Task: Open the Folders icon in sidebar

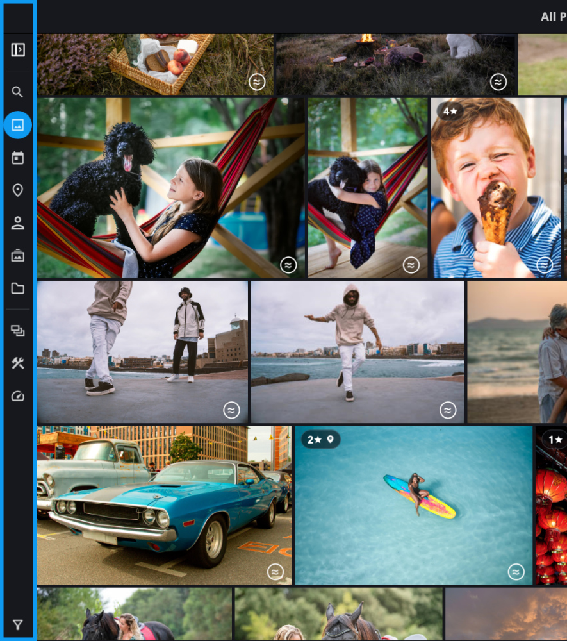Action: [17, 288]
